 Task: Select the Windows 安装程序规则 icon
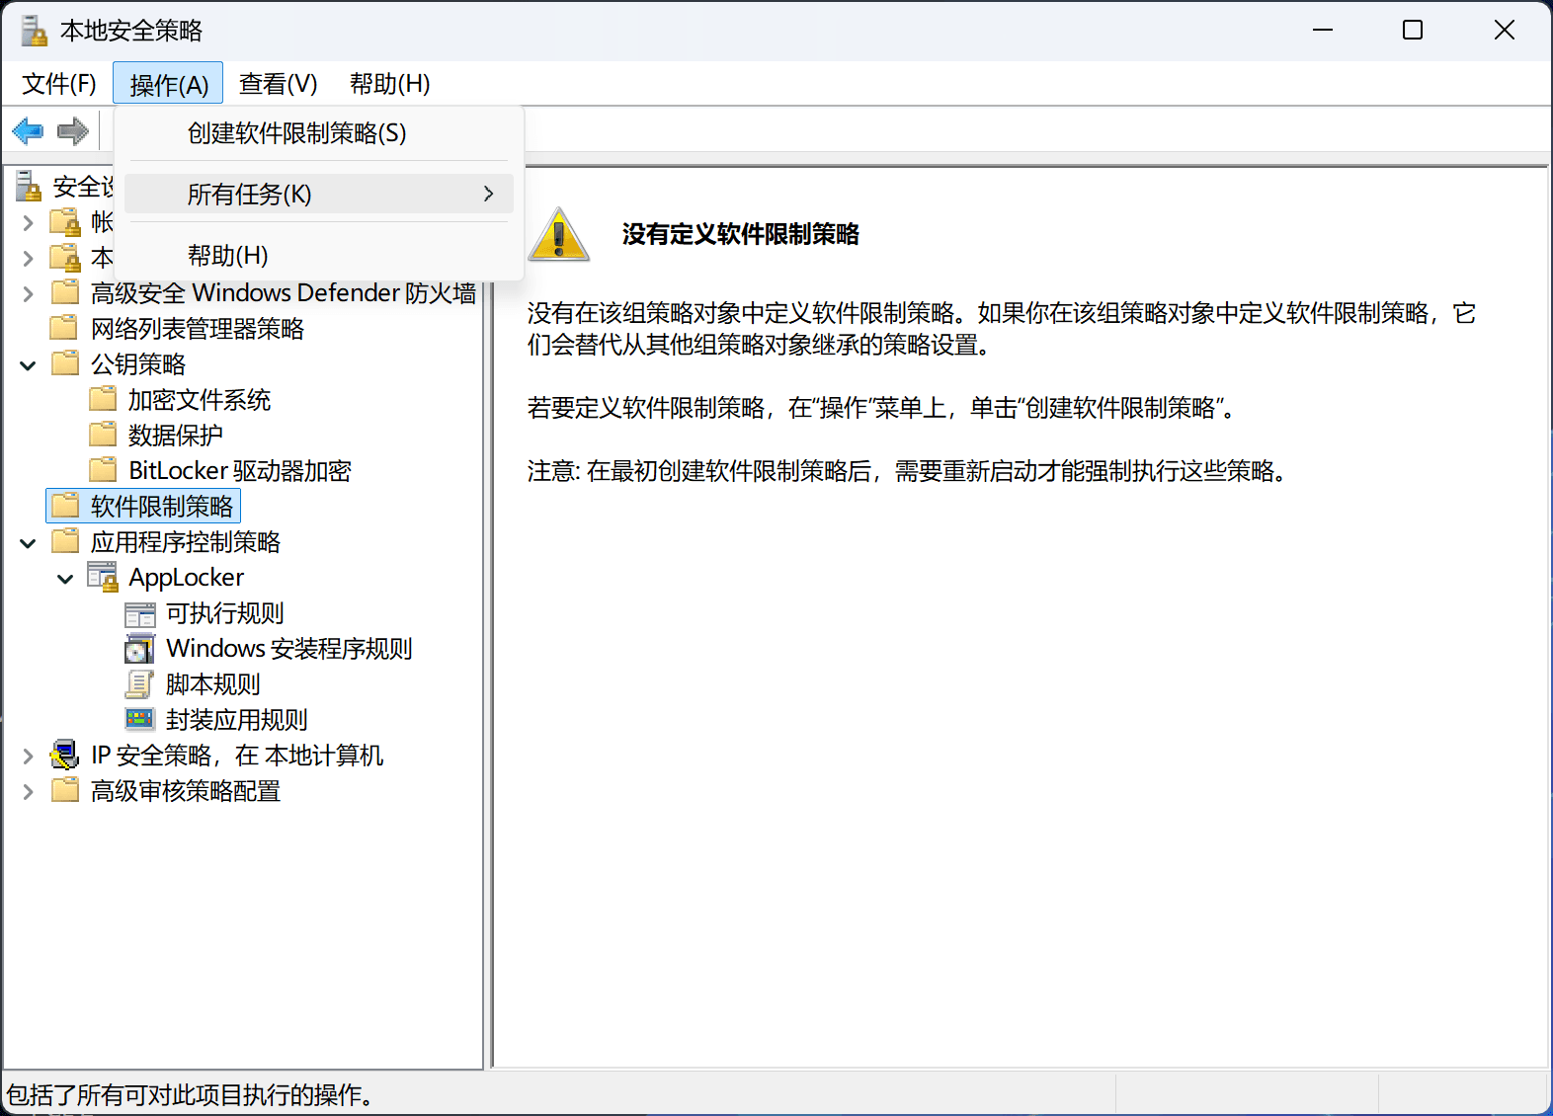click(x=140, y=650)
